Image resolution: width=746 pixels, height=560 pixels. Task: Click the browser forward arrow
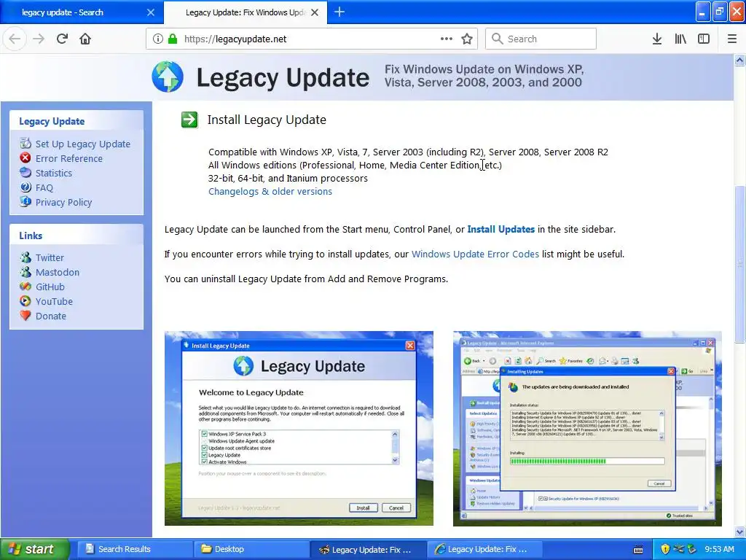point(39,39)
